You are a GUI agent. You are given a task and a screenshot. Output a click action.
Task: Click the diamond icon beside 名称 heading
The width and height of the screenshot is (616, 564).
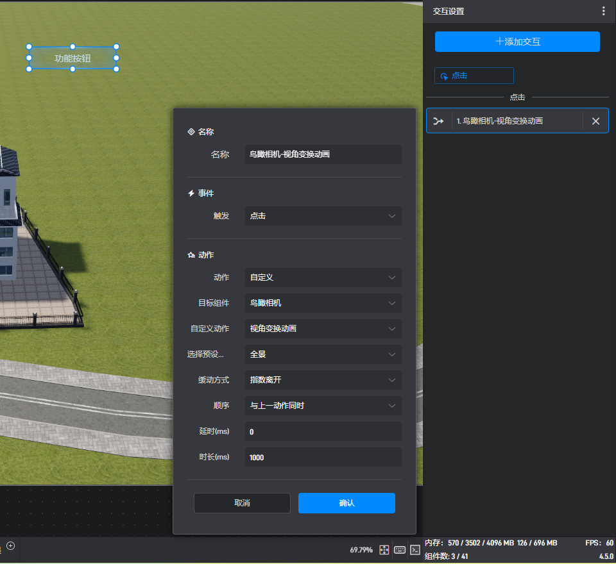click(191, 132)
